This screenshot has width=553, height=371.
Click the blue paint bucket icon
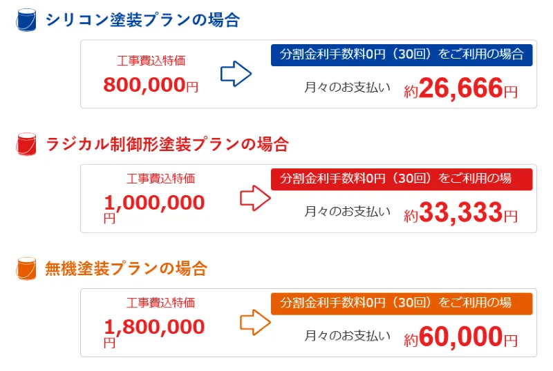point(26,20)
